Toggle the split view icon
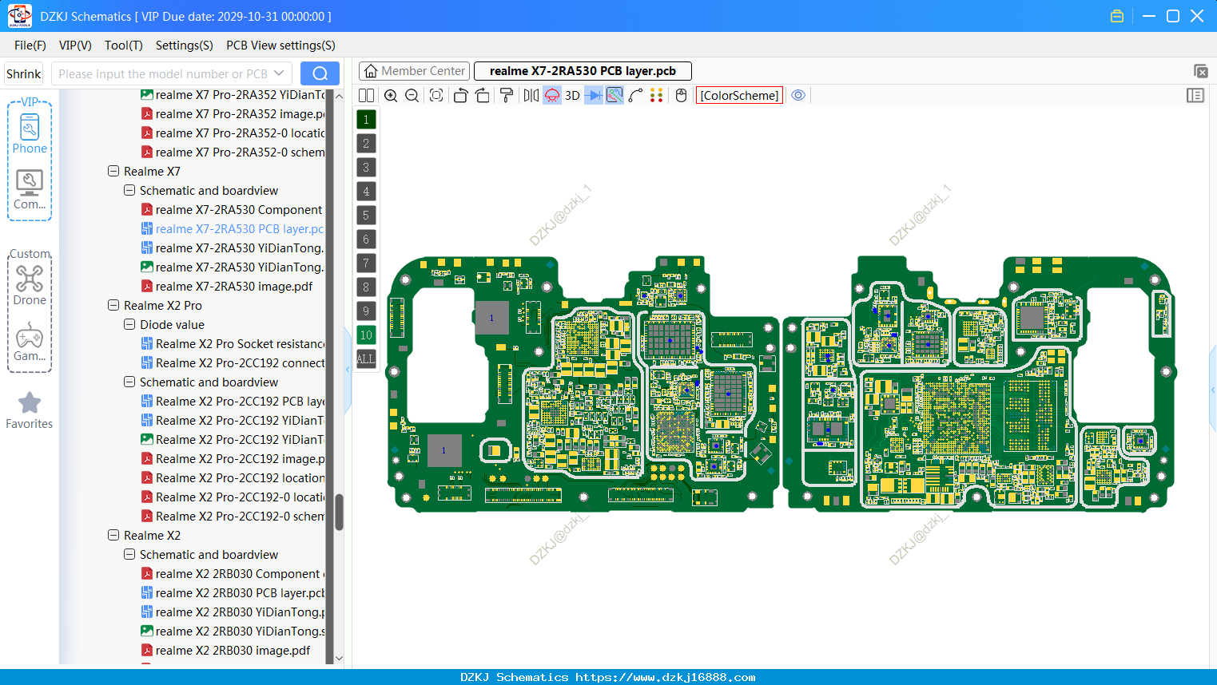This screenshot has height=685, width=1217. (366, 95)
